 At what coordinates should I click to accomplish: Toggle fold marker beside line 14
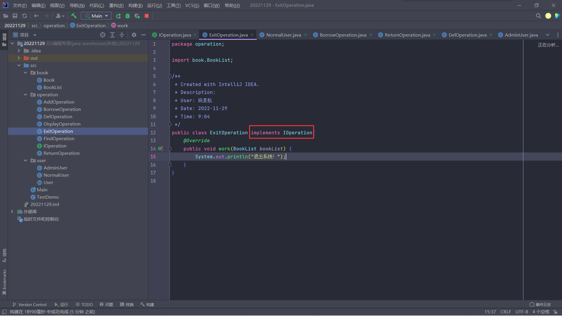coord(170,149)
